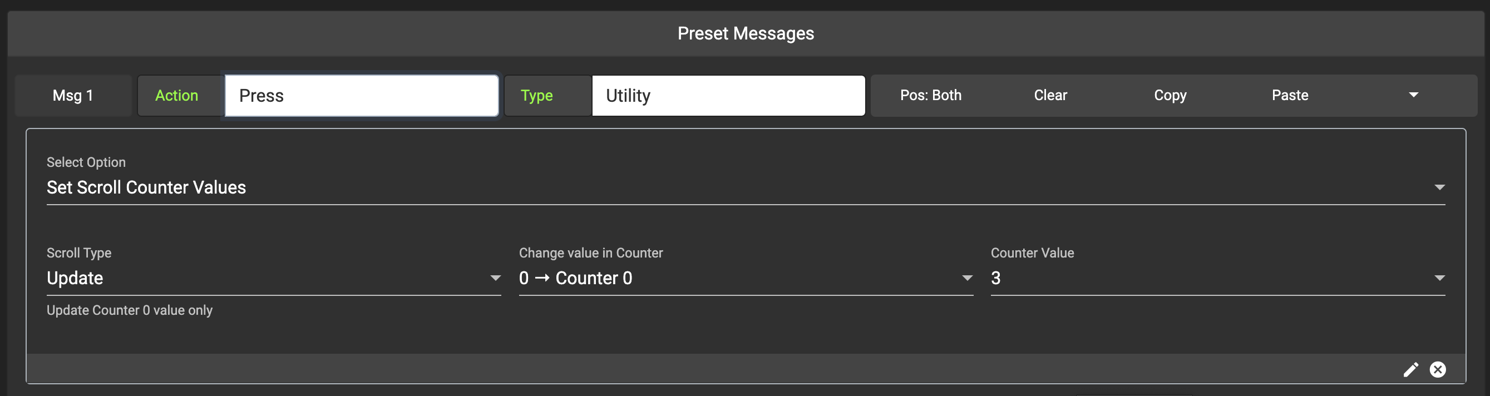
Task: Select the Msg 1 tab
Action: (x=73, y=96)
